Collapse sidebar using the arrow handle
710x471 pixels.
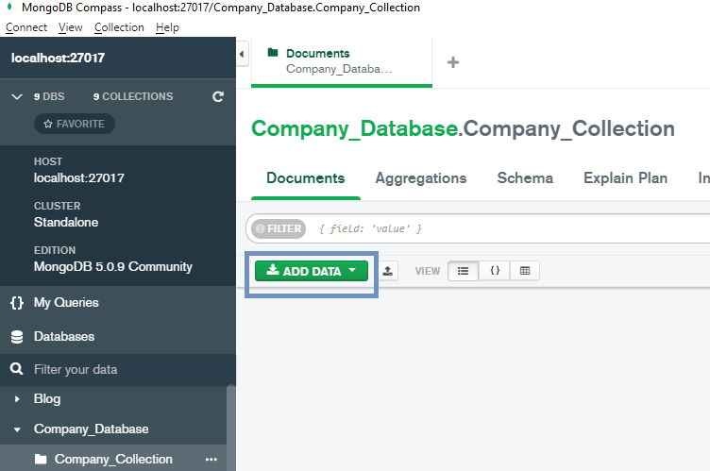(242, 55)
